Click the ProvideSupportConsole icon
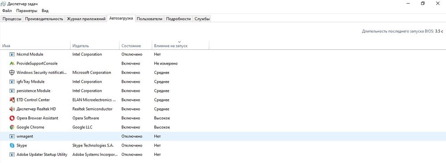Screen dimensions: 446x163 pyautogui.click(x=12, y=63)
